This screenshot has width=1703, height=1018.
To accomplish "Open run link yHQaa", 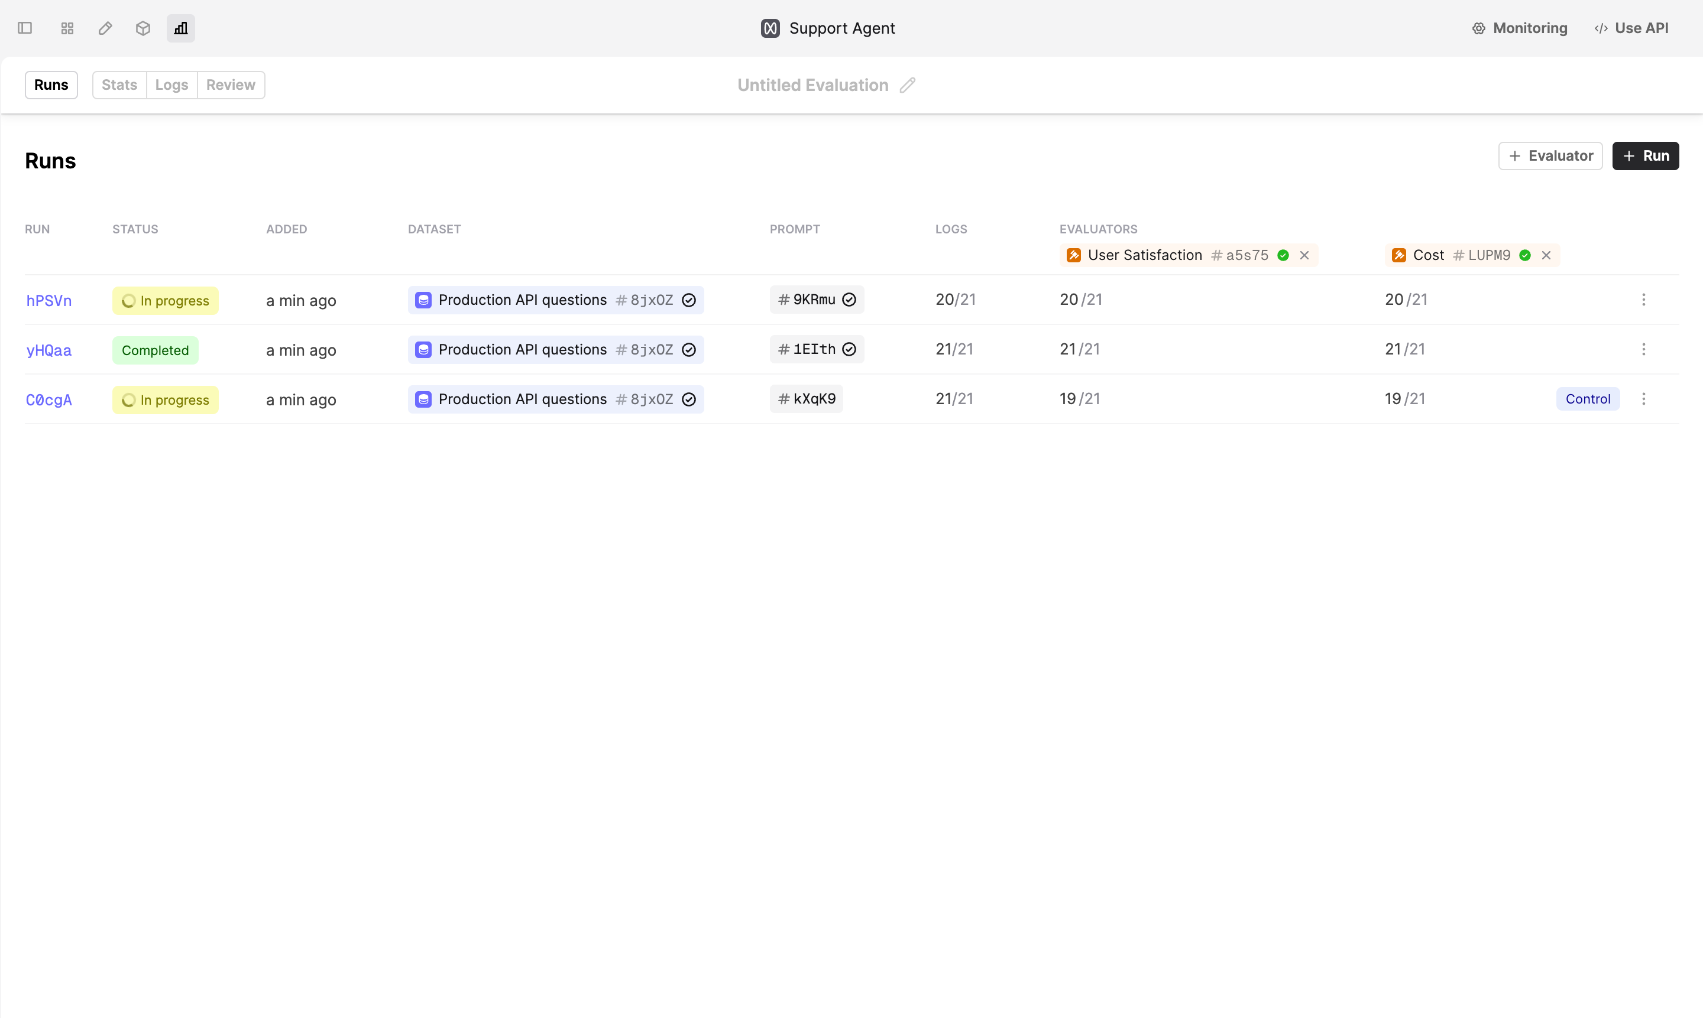I will (x=48, y=350).
